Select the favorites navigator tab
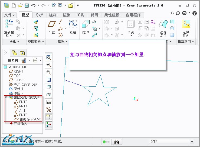200x147 pixels. pos(22,53)
